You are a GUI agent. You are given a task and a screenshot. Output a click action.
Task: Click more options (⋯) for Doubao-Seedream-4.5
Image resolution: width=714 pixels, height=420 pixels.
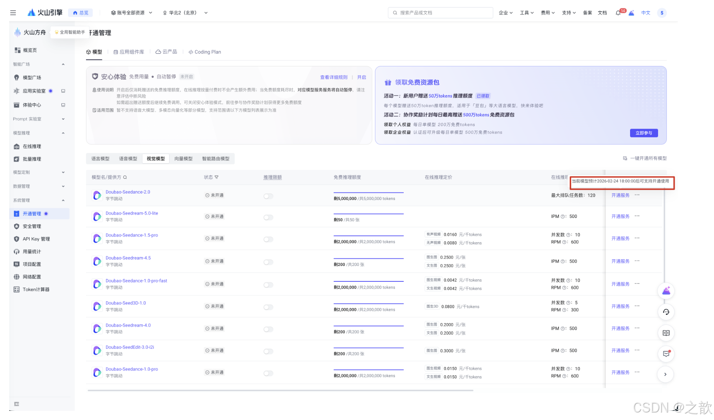click(637, 261)
